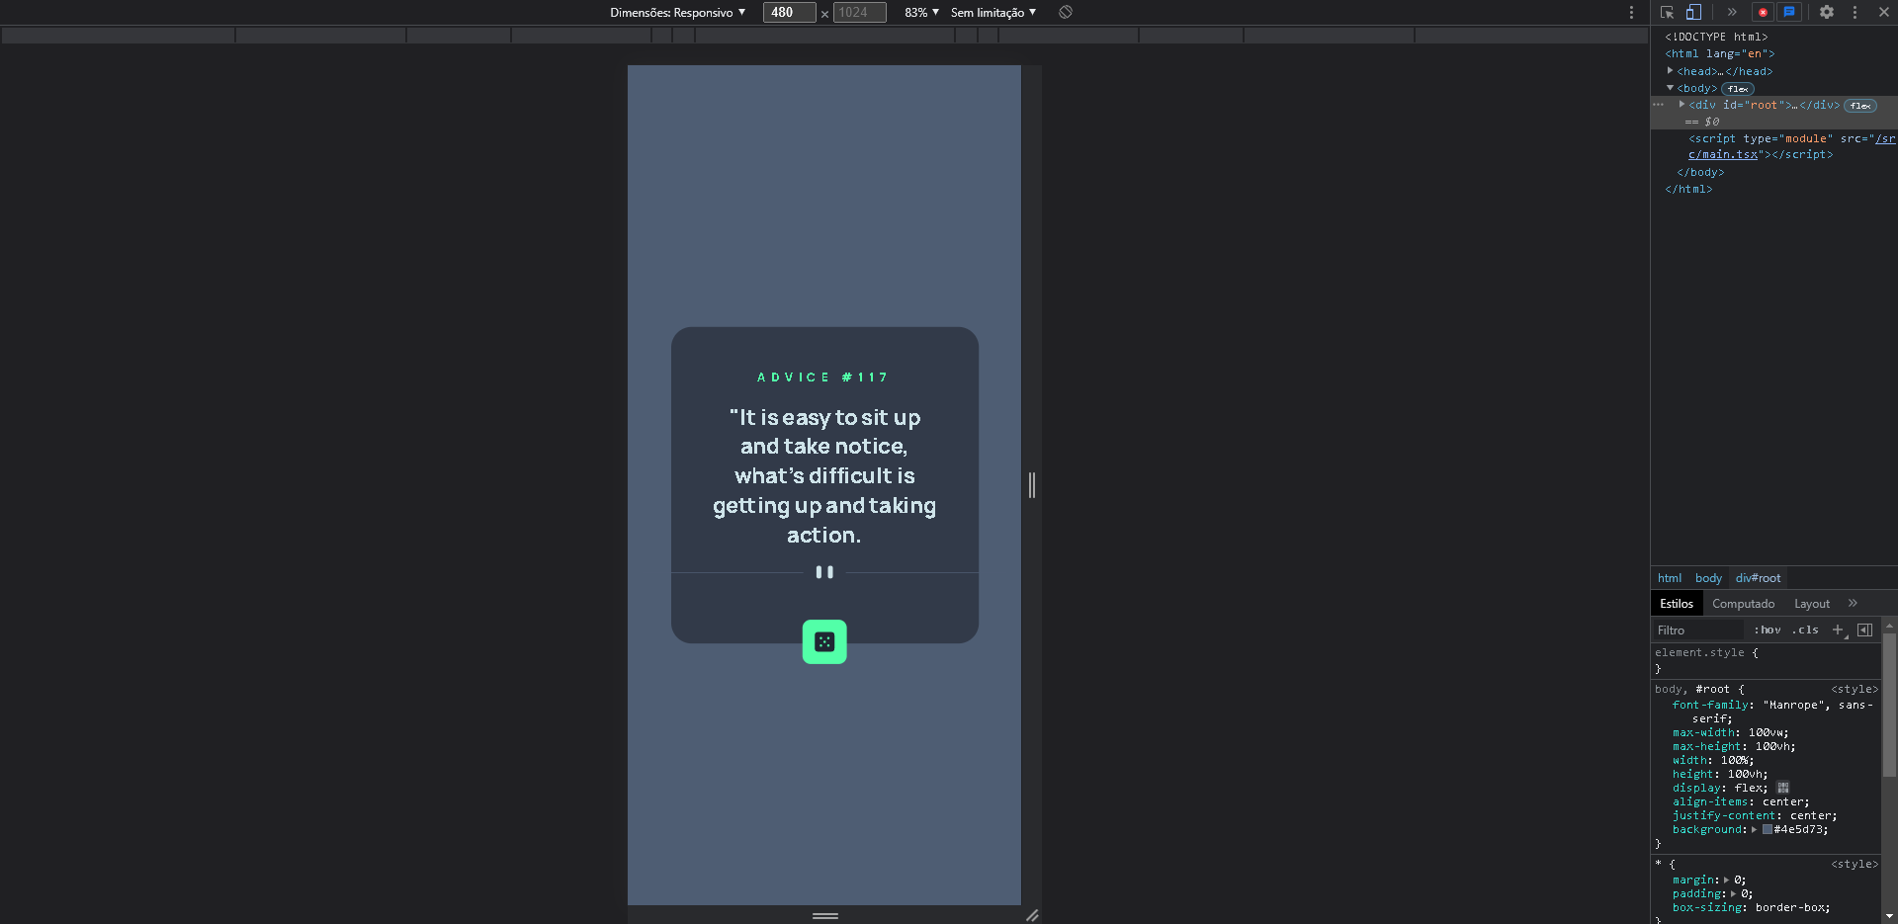Show more styles pane tabs

[1853, 604]
